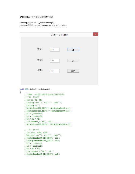Click the 乘(*) multiply button
This screenshot has width=135, height=174.
pos(73,71)
